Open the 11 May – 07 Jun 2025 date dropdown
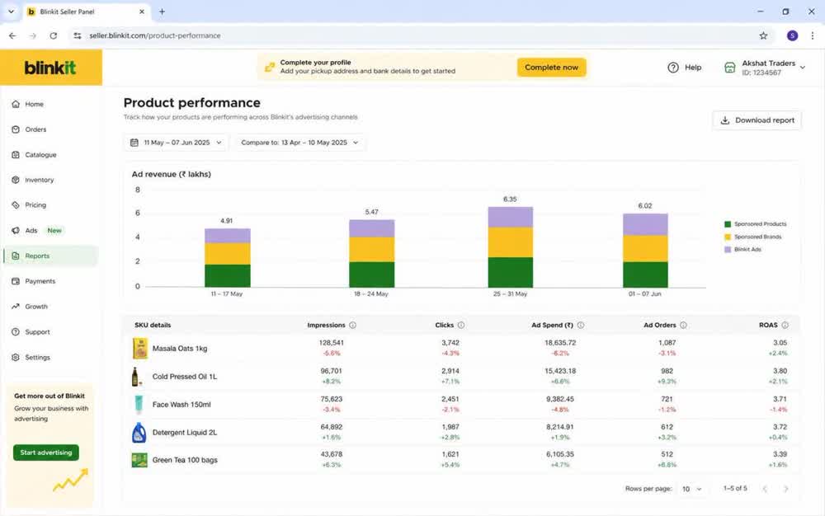Image resolution: width=825 pixels, height=516 pixels. click(x=176, y=143)
